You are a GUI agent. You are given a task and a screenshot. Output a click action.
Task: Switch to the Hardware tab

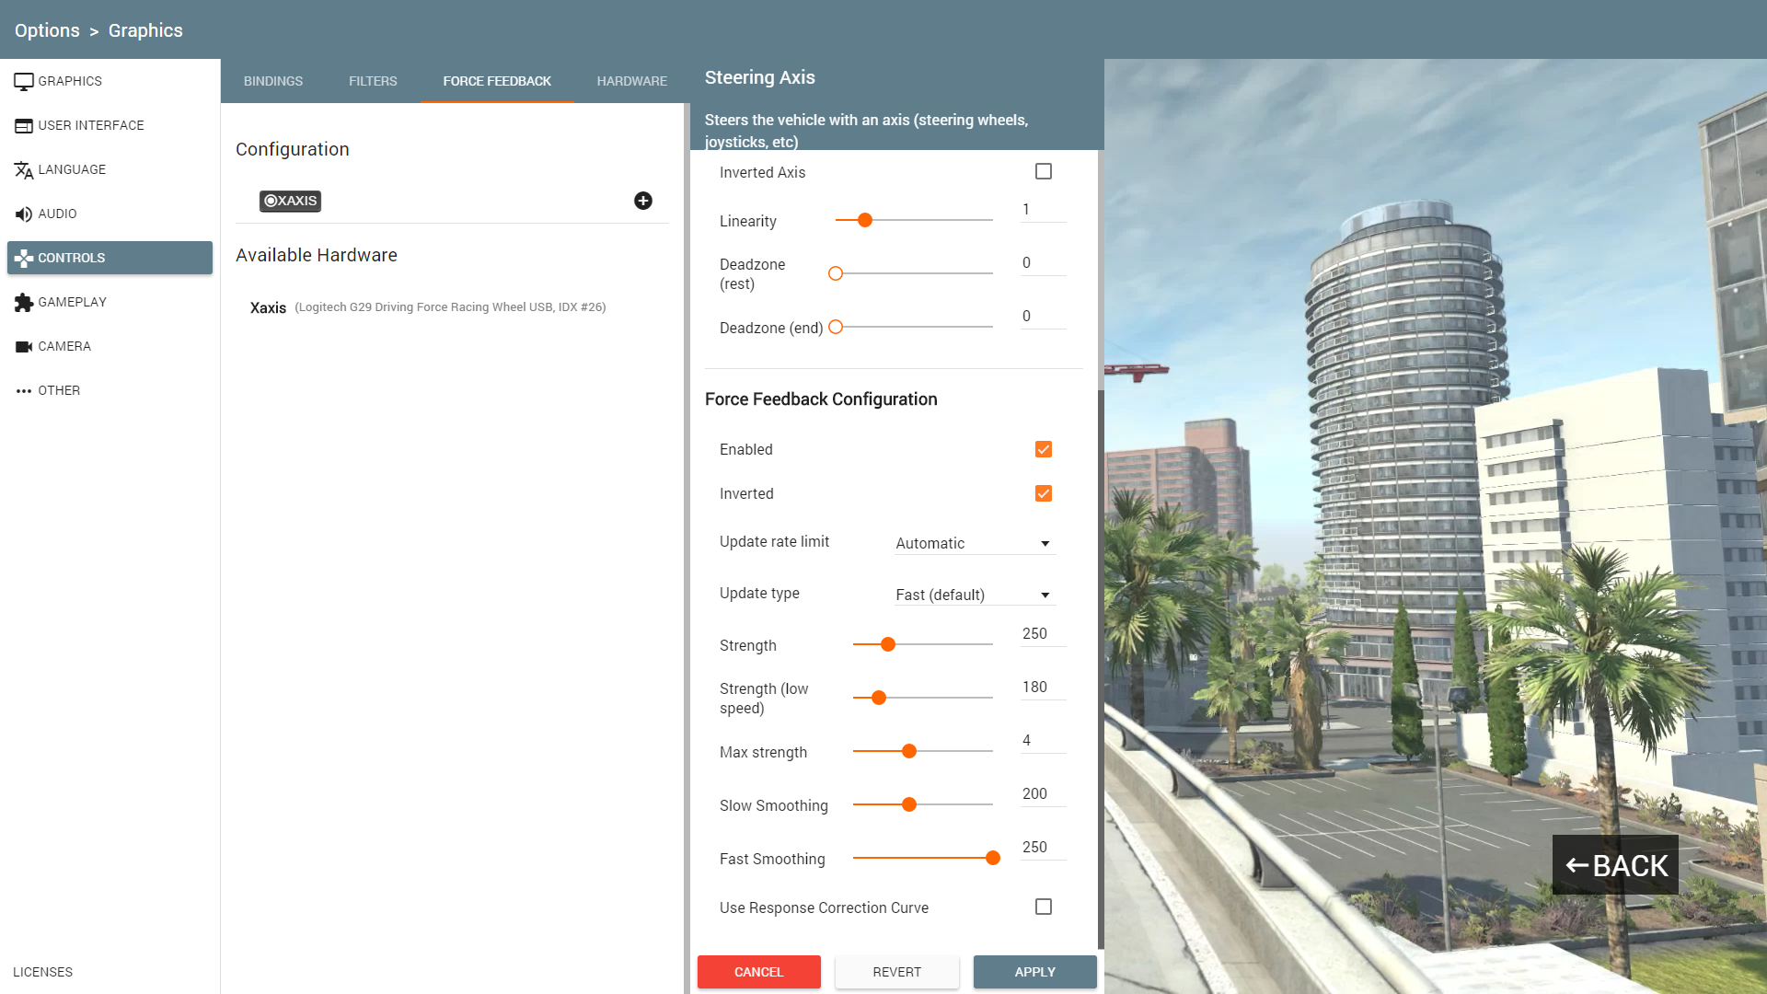click(631, 81)
